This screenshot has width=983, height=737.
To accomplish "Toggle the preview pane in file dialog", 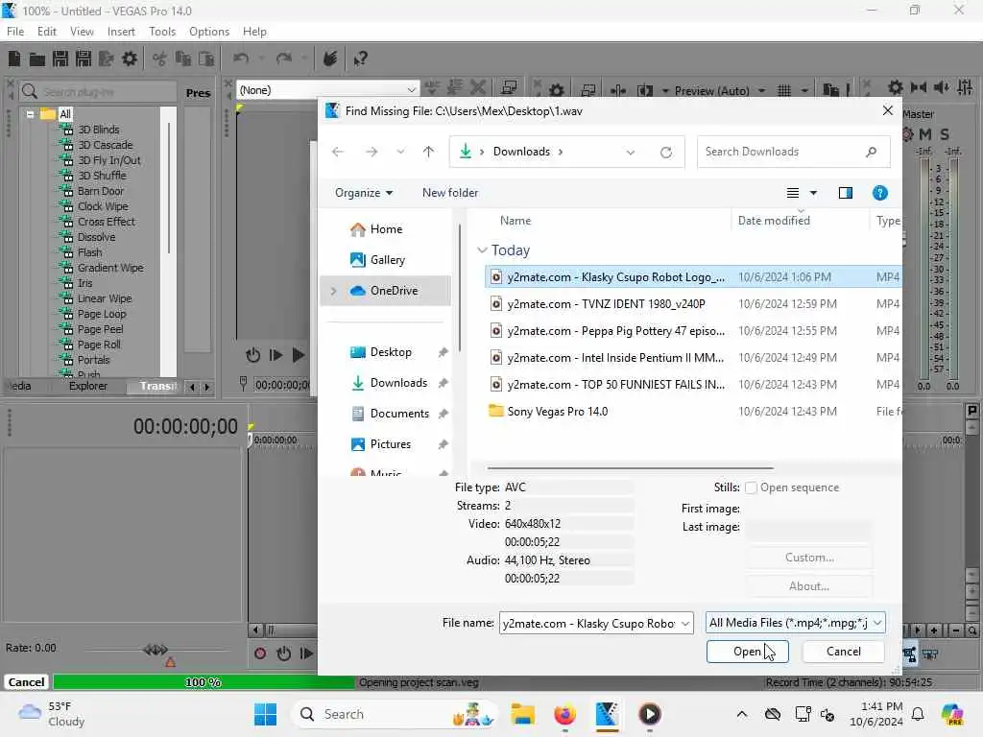I will click(845, 192).
